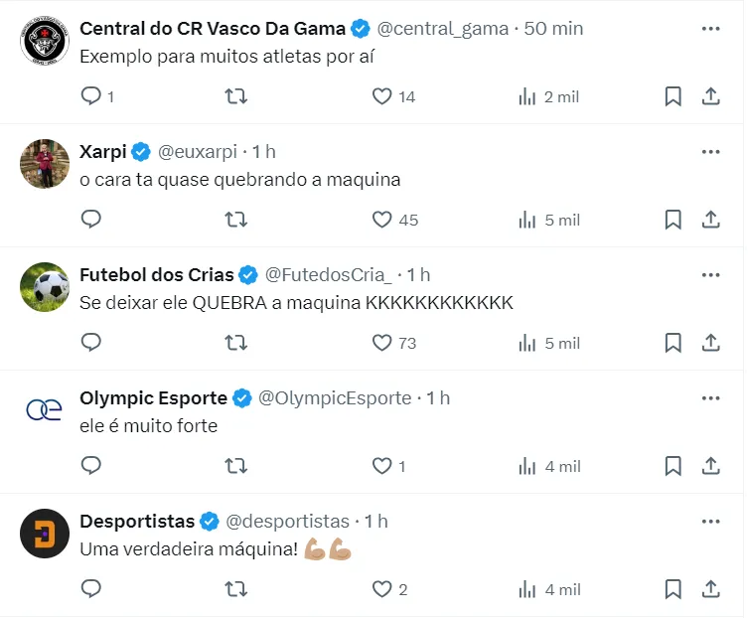Click the Futebol dos Crias soccer ball avatar

(44, 287)
